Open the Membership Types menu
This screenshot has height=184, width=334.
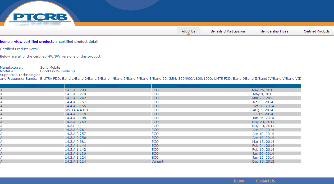click(x=274, y=31)
